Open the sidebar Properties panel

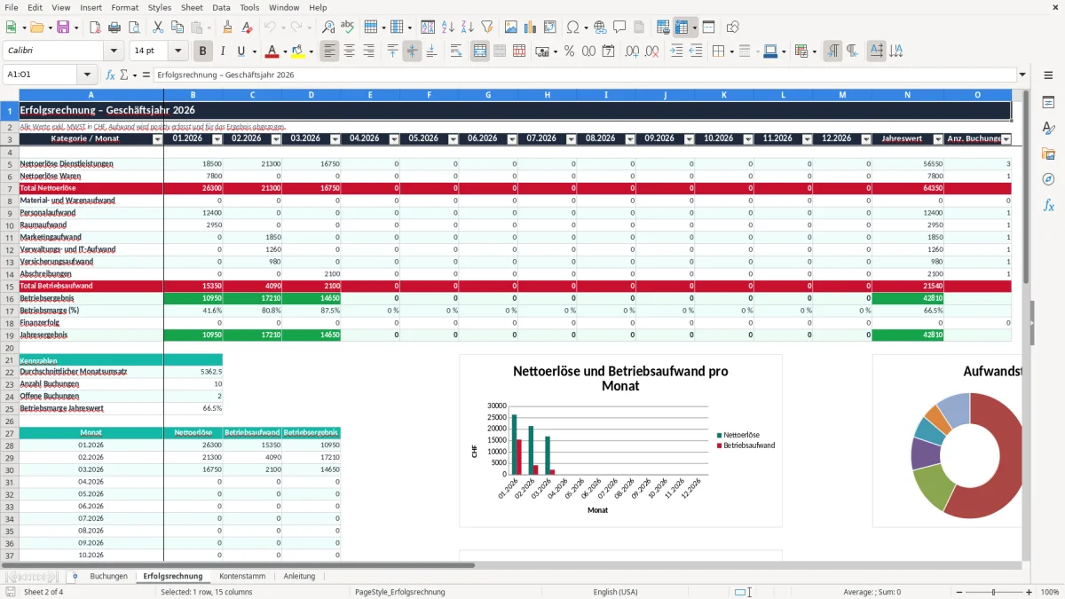(x=1048, y=103)
